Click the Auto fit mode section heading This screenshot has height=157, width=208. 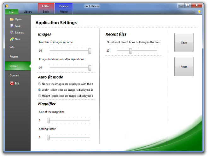pyautogui.click(x=50, y=77)
